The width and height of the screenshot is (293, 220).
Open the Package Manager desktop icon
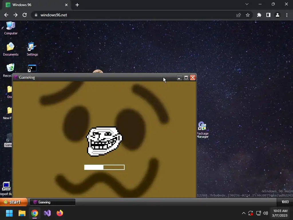203,130
